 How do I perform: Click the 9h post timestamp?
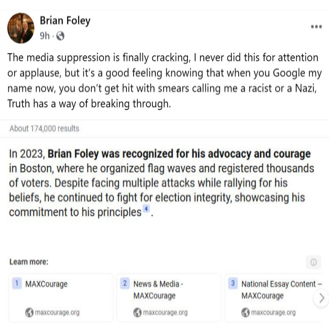[45, 36]
